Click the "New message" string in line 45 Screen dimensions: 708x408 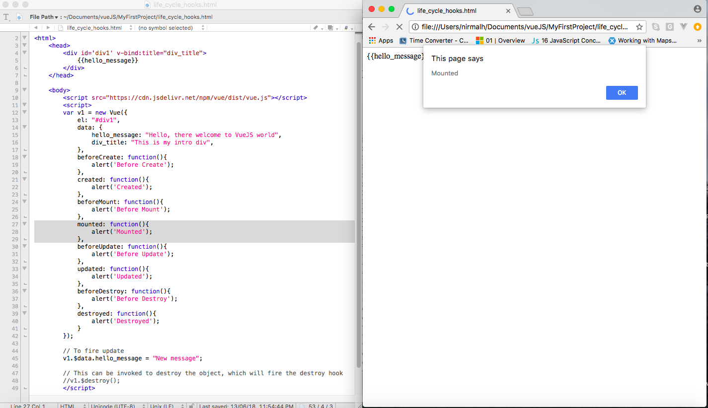(176, 358)
